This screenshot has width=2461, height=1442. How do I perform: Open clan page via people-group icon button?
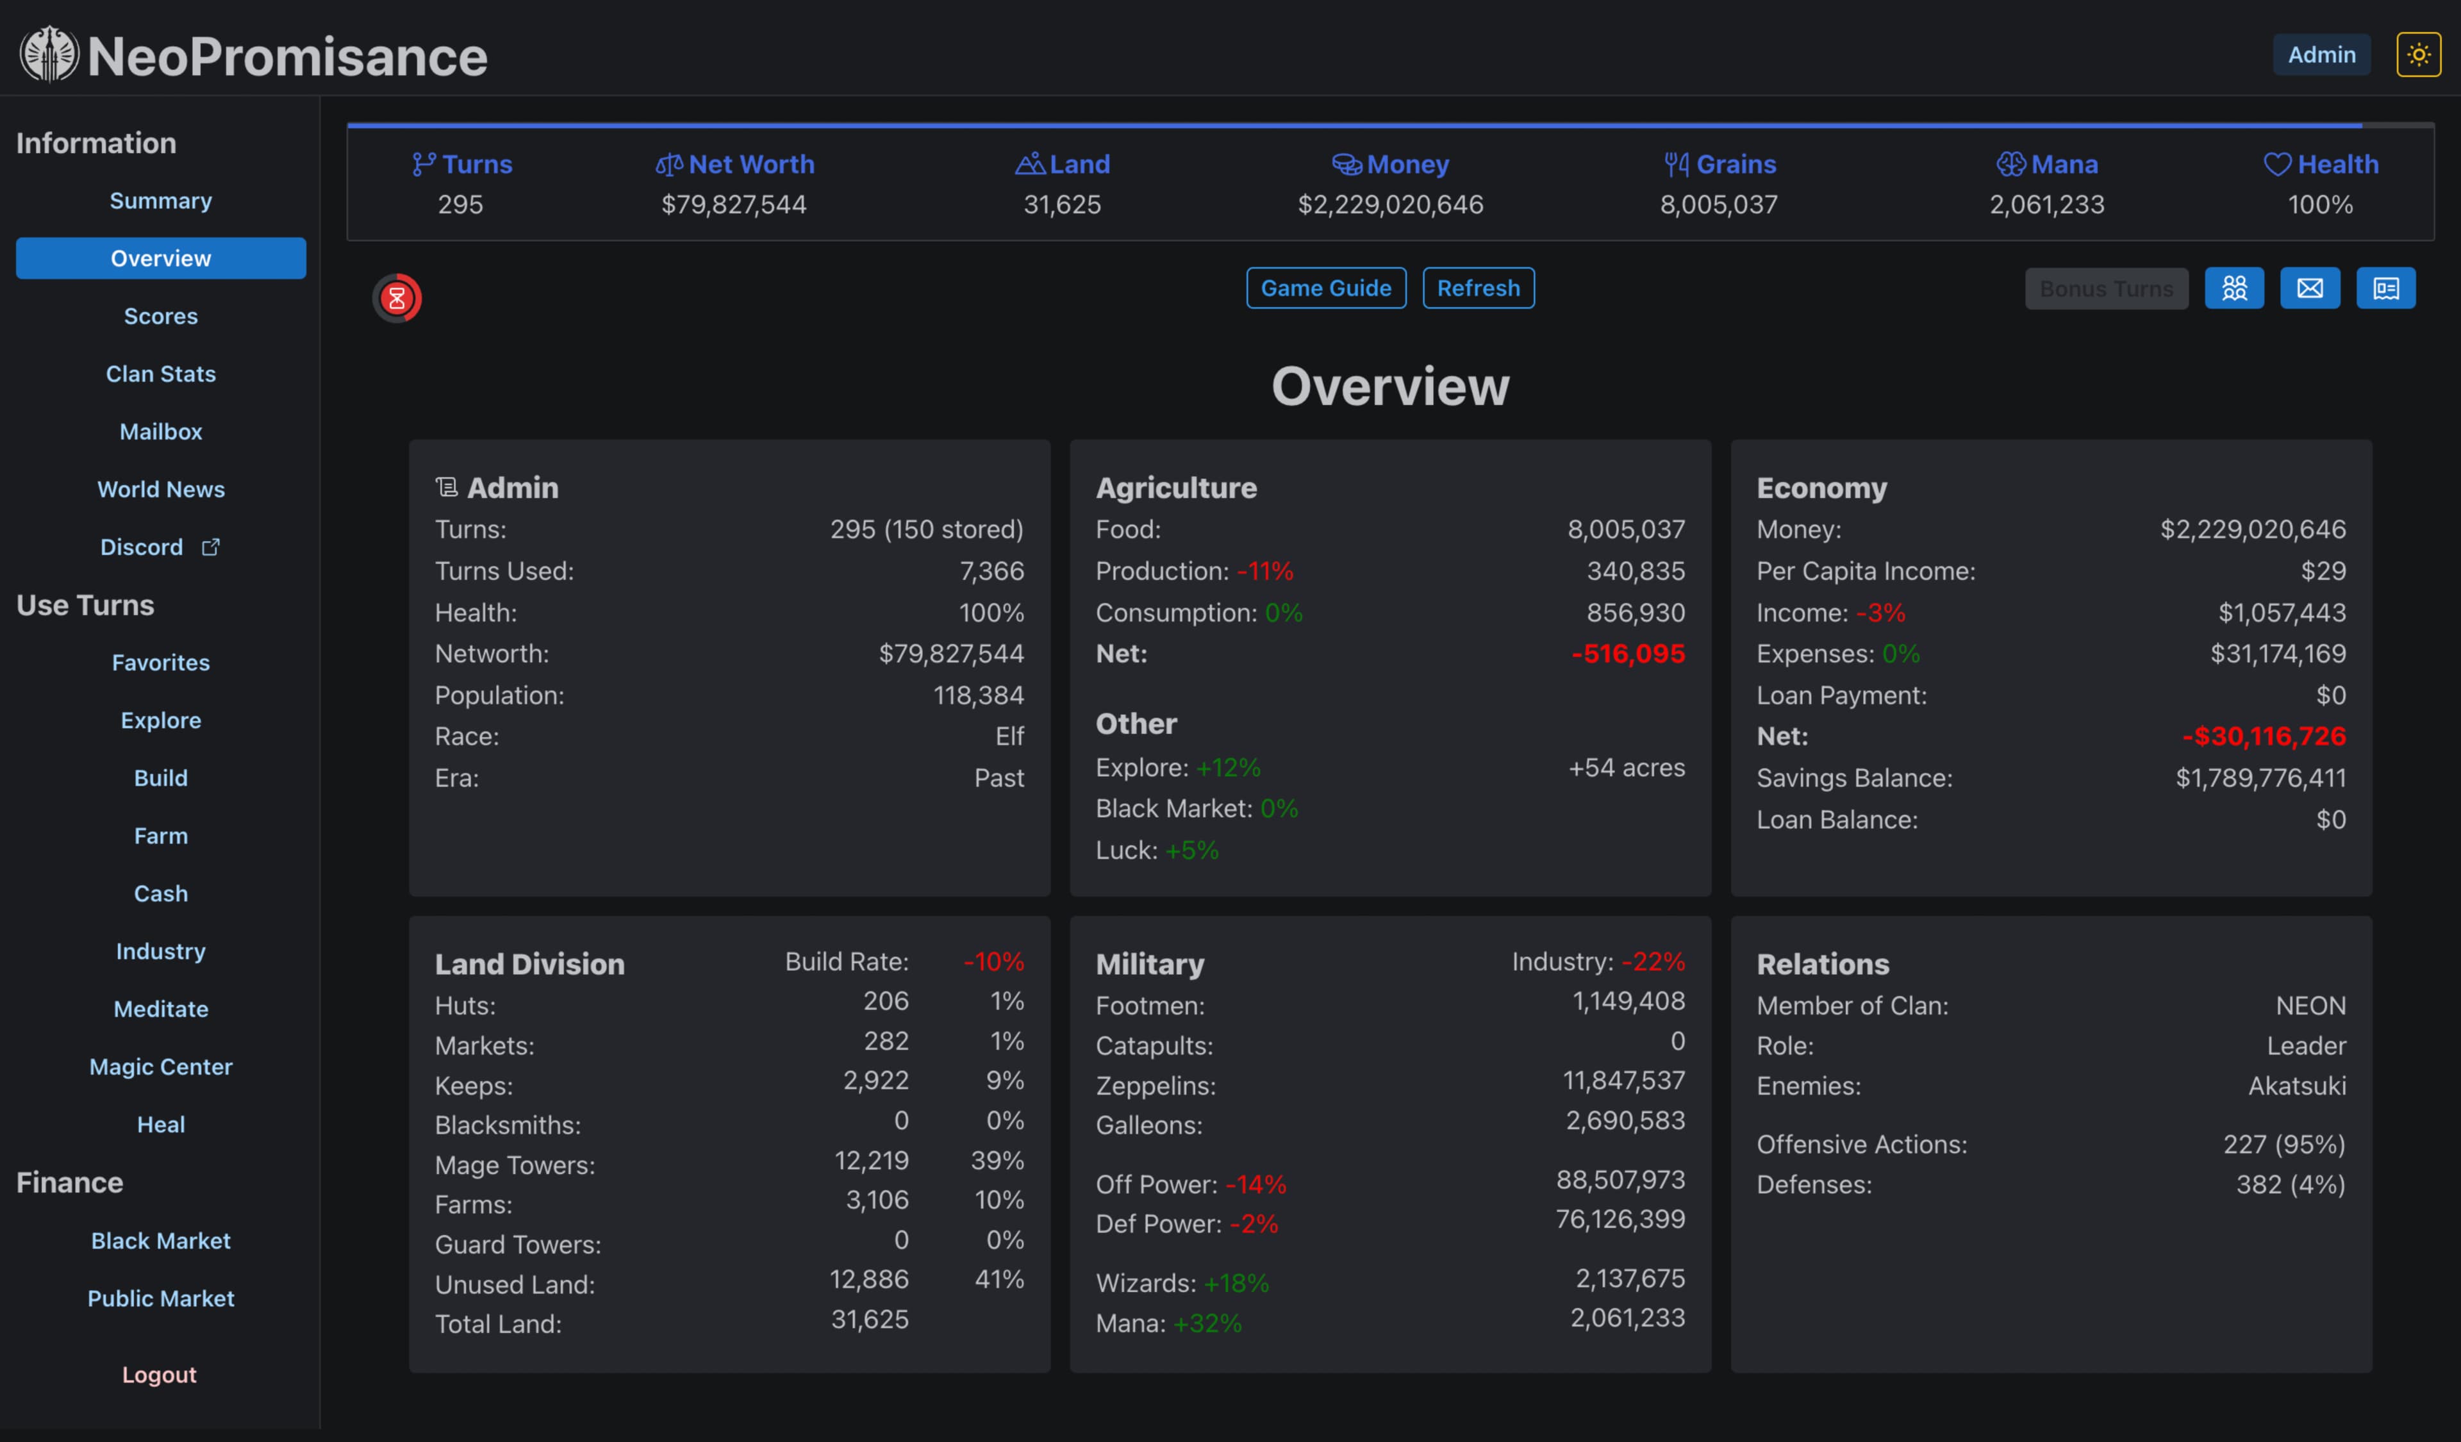pos(2233,288)
